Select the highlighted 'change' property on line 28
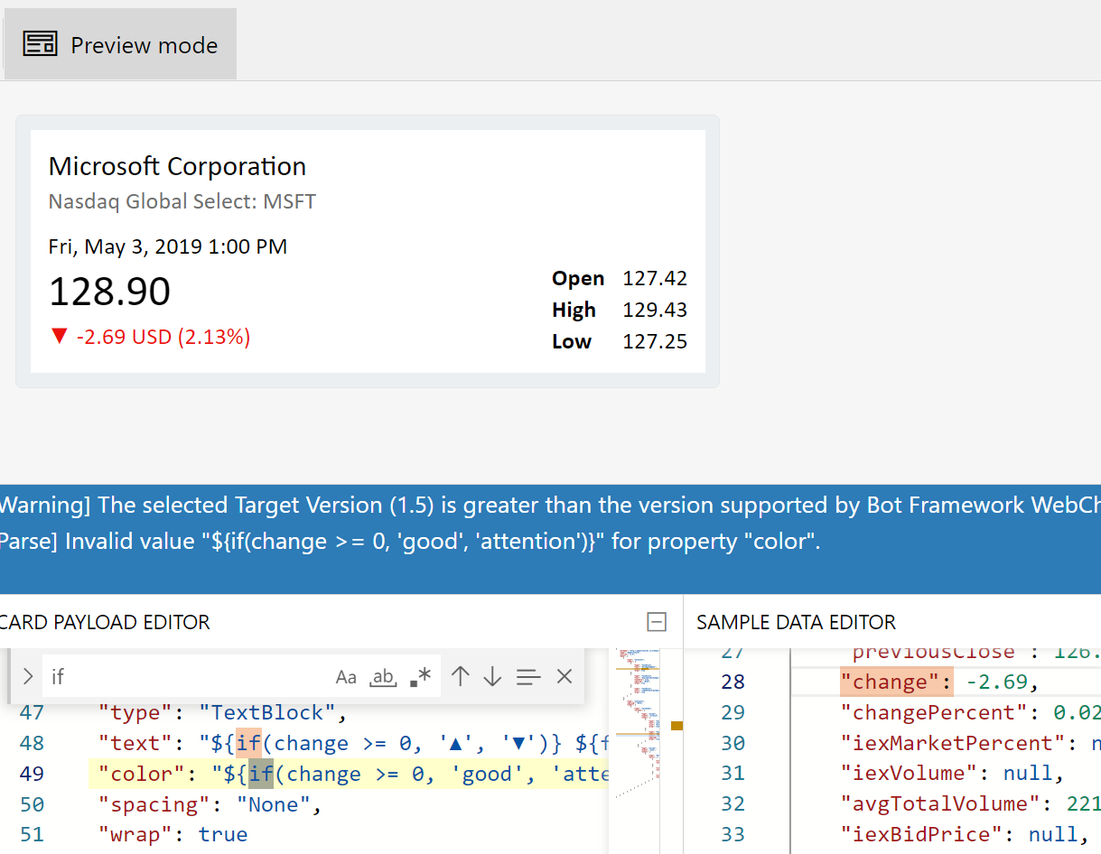The height and width of the screenshot is (854, 1101). 895,681
